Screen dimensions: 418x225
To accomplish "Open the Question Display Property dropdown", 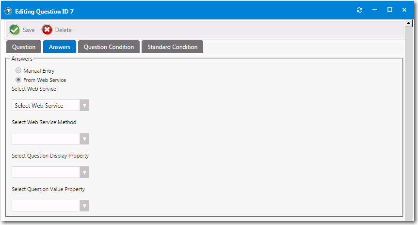I will pos(50,172).
